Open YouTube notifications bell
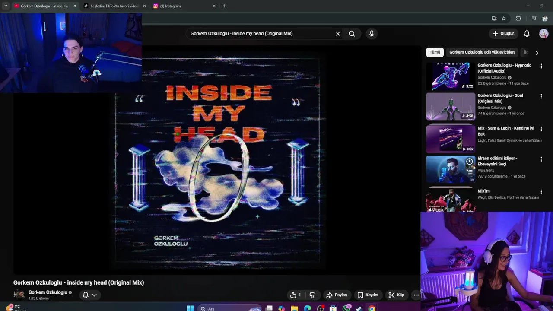This screenshot has height=311, width=553. tap(527, 34)
